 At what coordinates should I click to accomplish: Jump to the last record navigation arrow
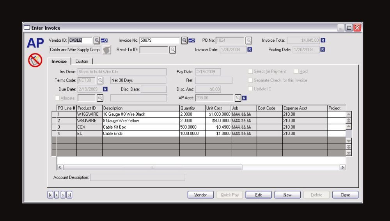point(69,195)
